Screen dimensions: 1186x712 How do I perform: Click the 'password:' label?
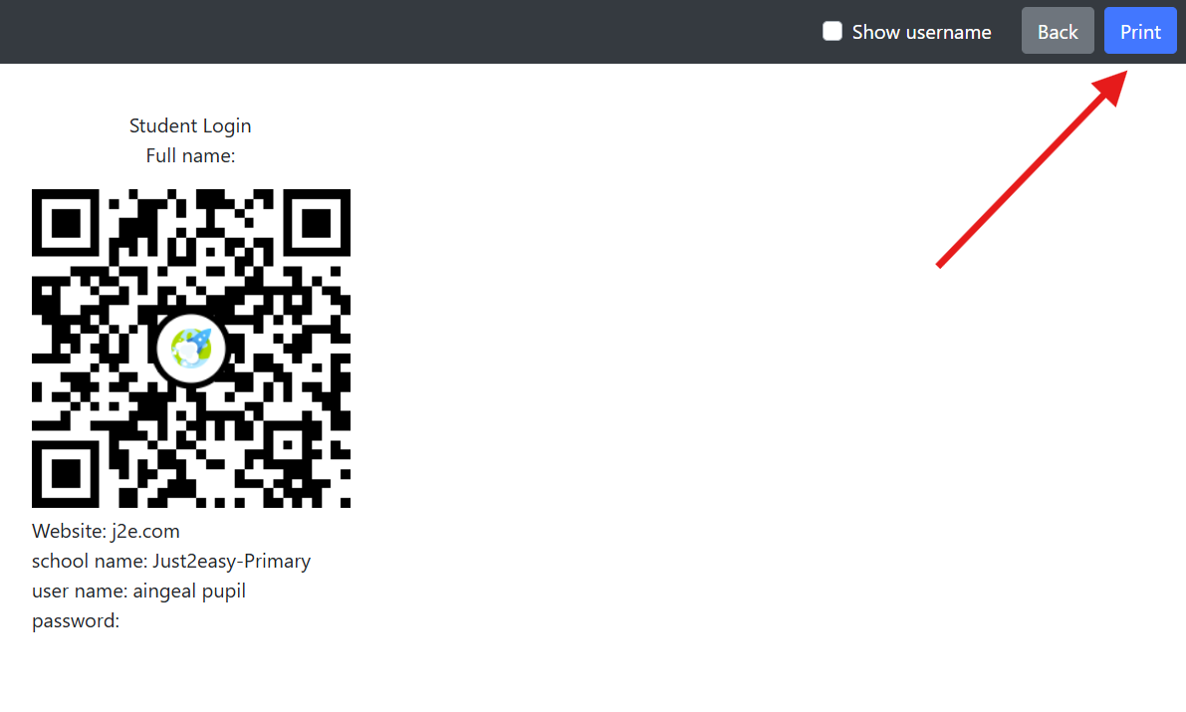tap(76, 621)
